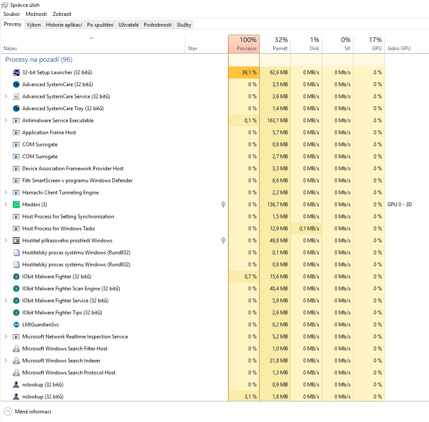
Task: Click the Hamachi Client Tunneling Engine icon
Action: (16, 193)
